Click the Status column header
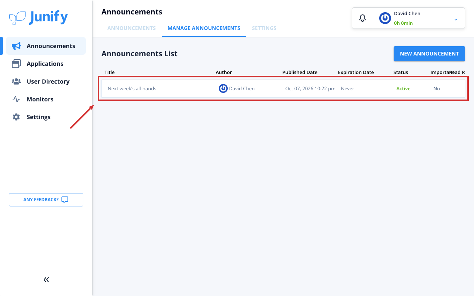The height and width of the screenshot is (296, 474). coord(401,72)
